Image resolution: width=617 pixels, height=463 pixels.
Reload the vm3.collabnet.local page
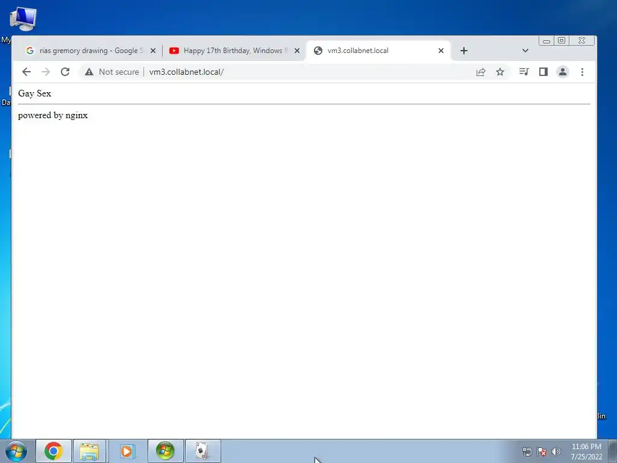65,72
